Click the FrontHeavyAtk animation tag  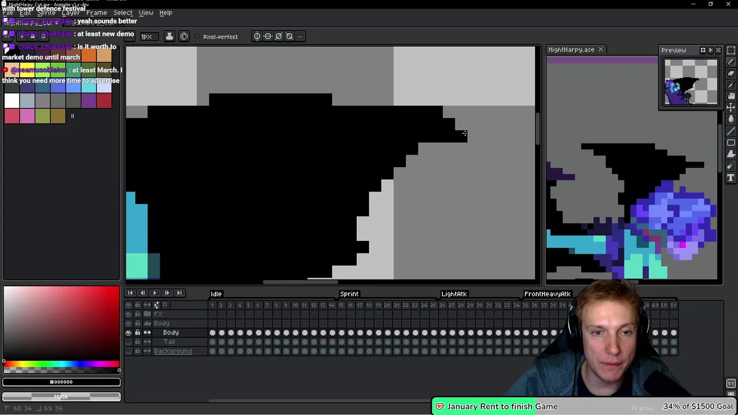(x=547, y=294)
